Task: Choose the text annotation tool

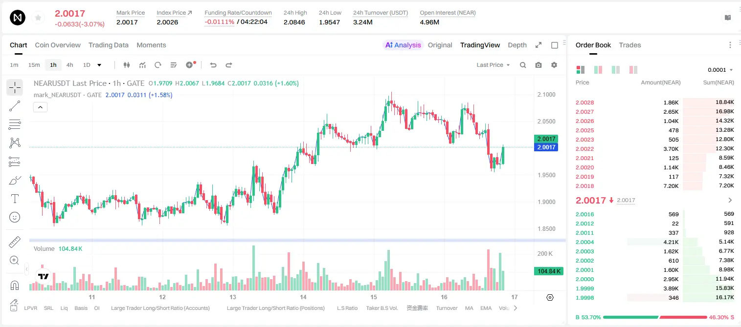Action: 15,199
